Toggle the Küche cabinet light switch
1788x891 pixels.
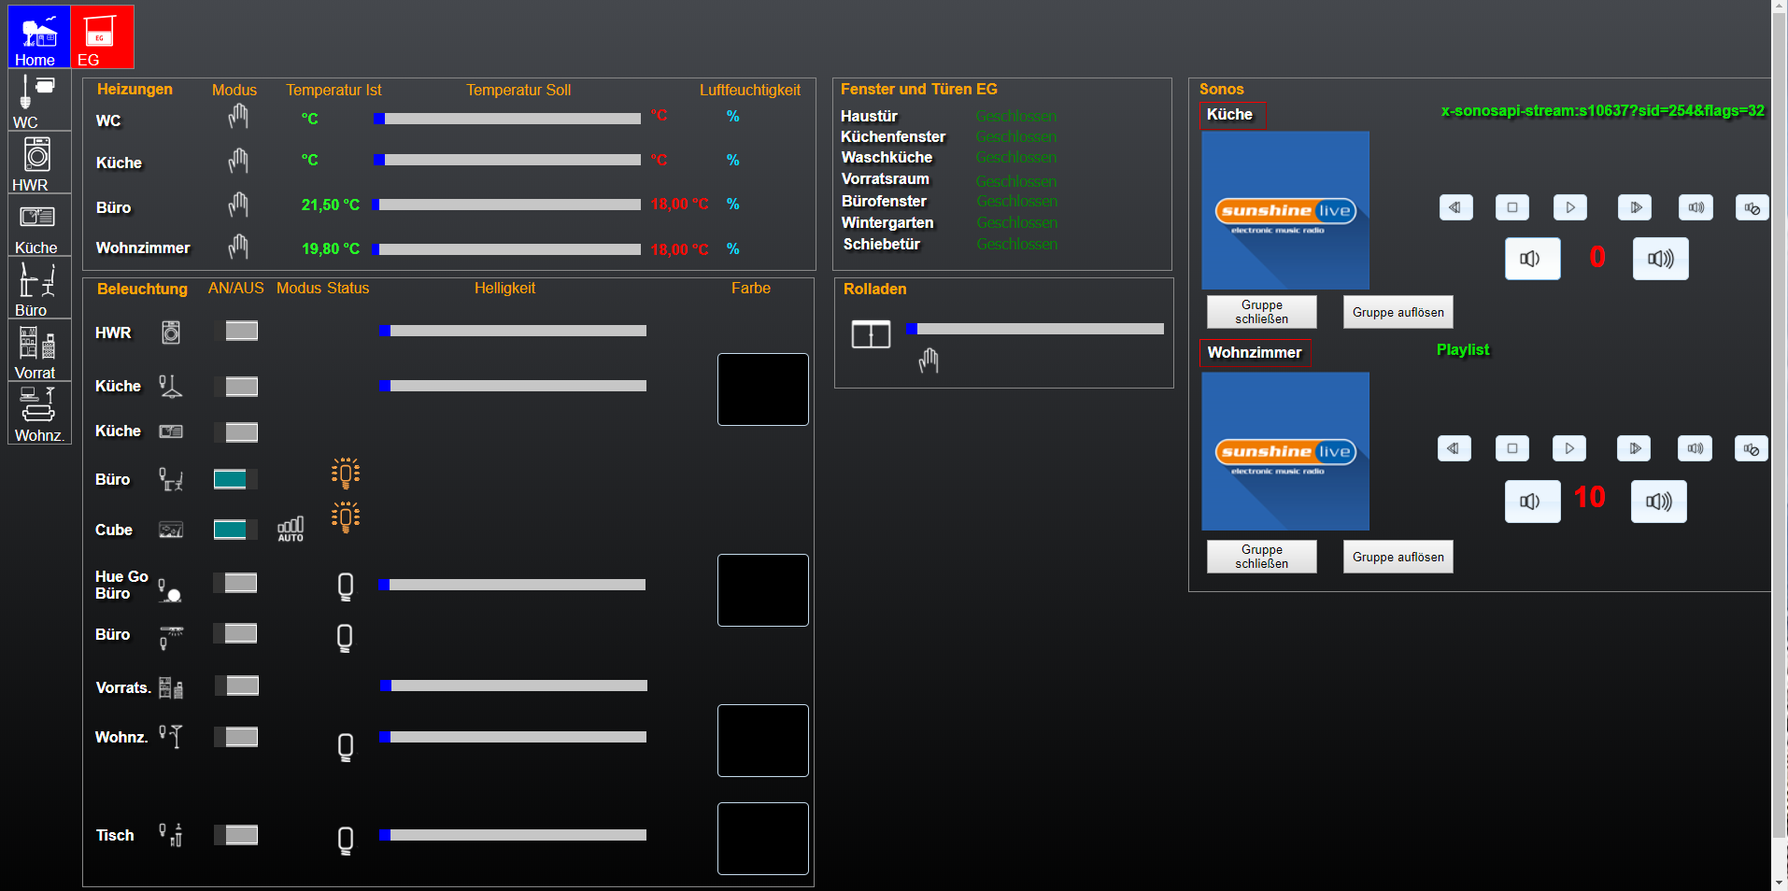click(x=236, y=432)
